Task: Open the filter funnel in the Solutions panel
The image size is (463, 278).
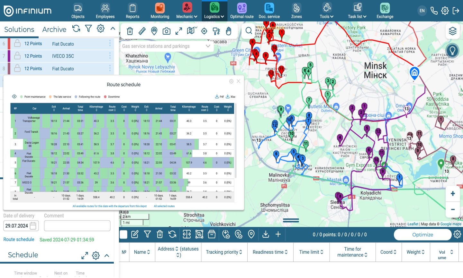Action: click(88, 29)
